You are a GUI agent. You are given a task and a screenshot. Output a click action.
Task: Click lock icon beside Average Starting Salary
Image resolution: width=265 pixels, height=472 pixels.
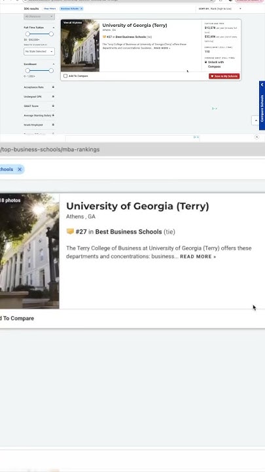53,115
